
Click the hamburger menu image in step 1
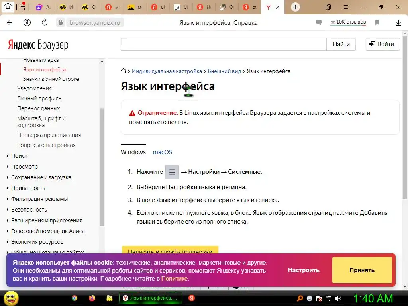coord(172,172)
